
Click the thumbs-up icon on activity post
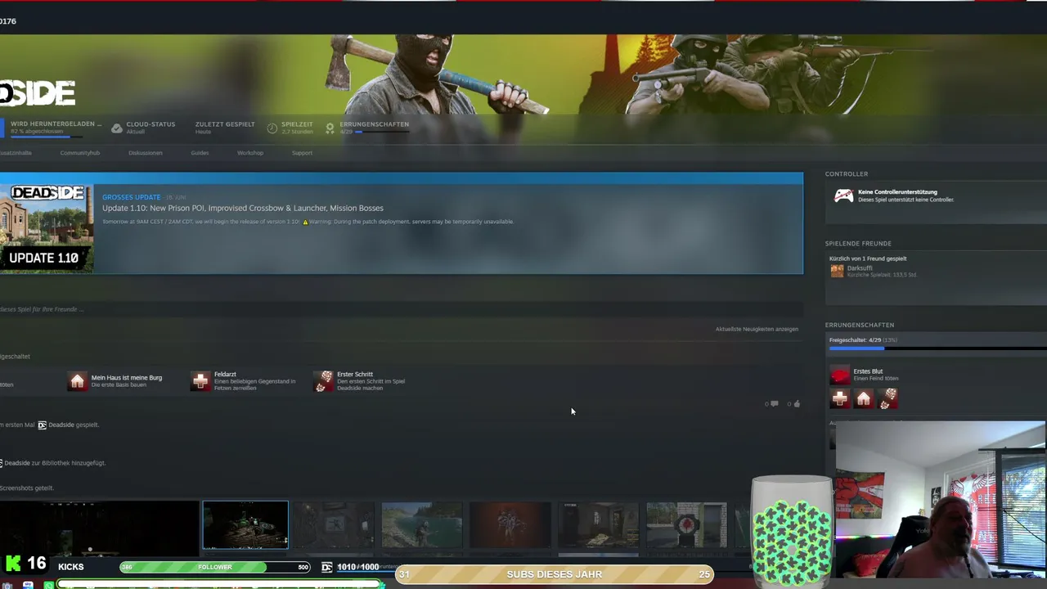[797, 403]
